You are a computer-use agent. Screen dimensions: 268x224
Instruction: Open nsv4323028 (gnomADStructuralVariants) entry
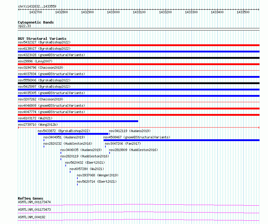[x=51, y=55]
